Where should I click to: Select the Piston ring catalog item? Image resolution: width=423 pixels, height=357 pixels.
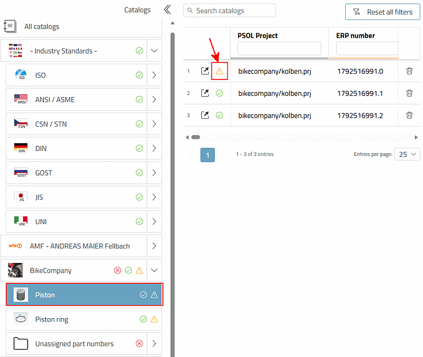(x=84, y=319)
